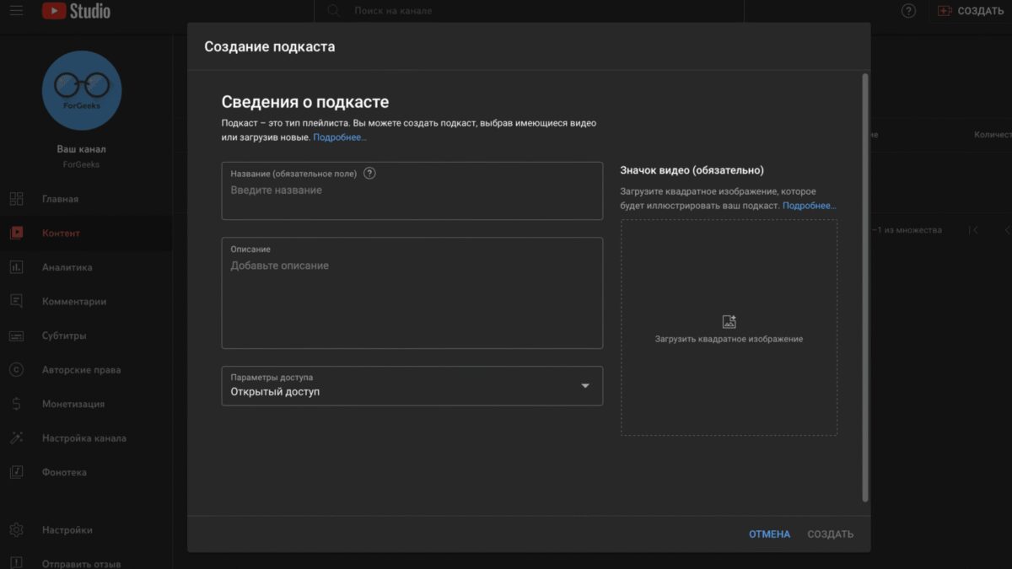Open Подробнее link about the video thumbnail
Screen dimensions: 1012x569
tap(808, 205)
